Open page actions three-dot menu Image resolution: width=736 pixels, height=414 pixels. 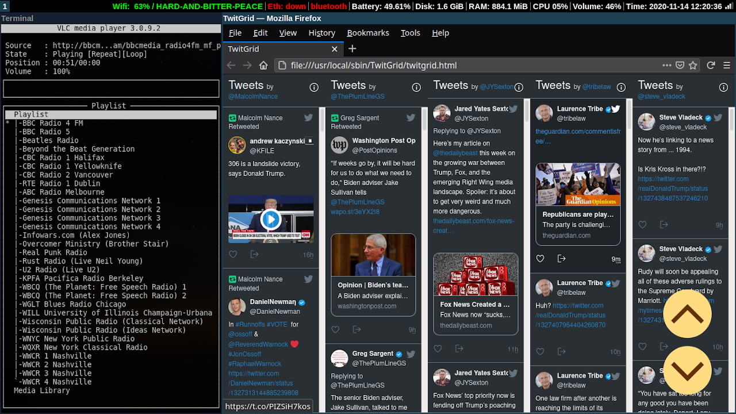click(666, 66)
